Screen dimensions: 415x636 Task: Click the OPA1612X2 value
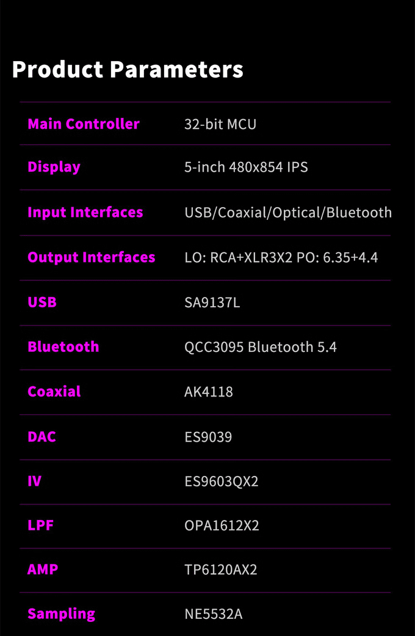pyautogui.click(x=222, y=525)
